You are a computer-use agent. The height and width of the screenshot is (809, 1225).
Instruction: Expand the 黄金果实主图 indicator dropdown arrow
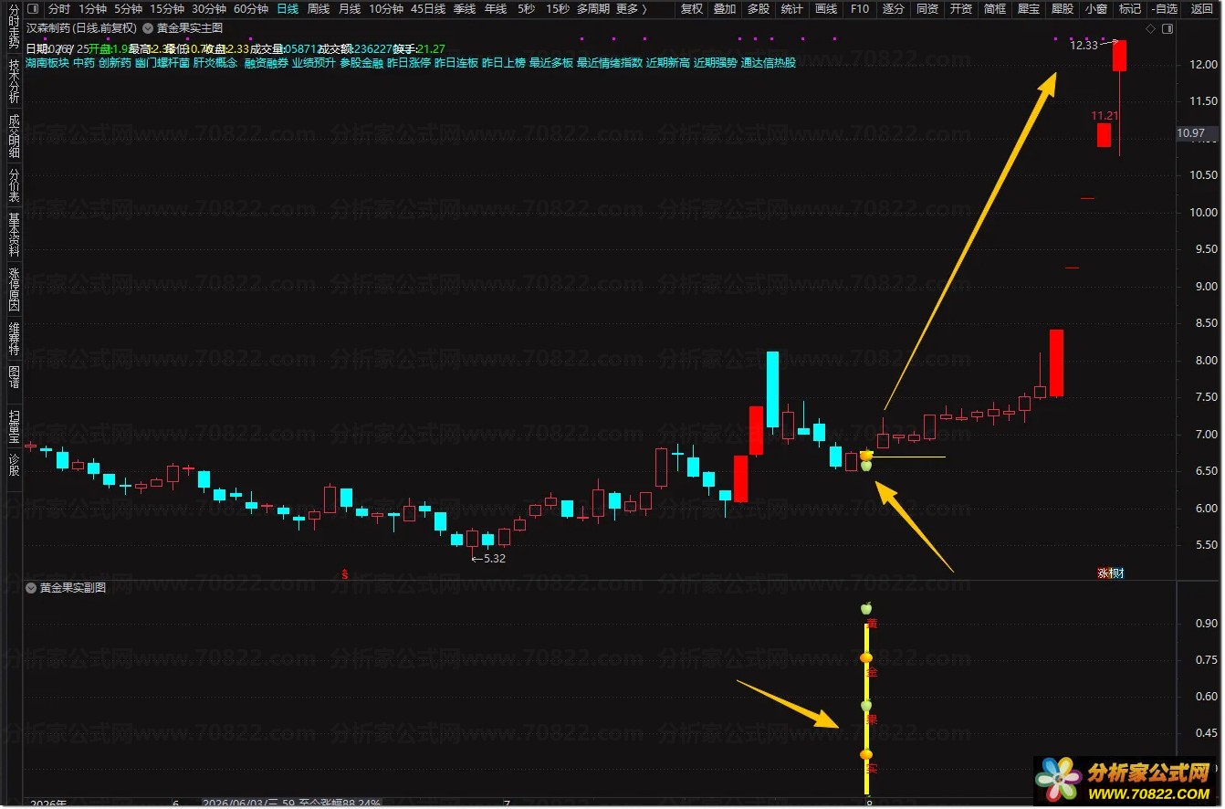click(148, 28)
